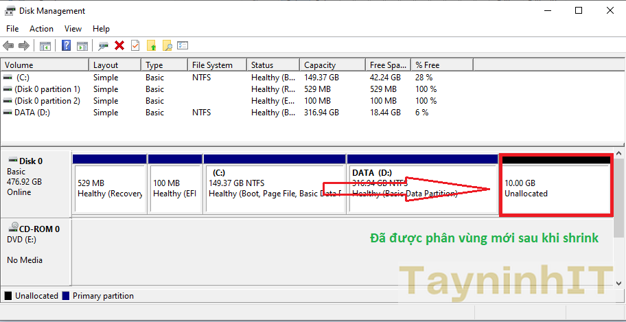Click the folder with magnifier icon

[167, 46]
